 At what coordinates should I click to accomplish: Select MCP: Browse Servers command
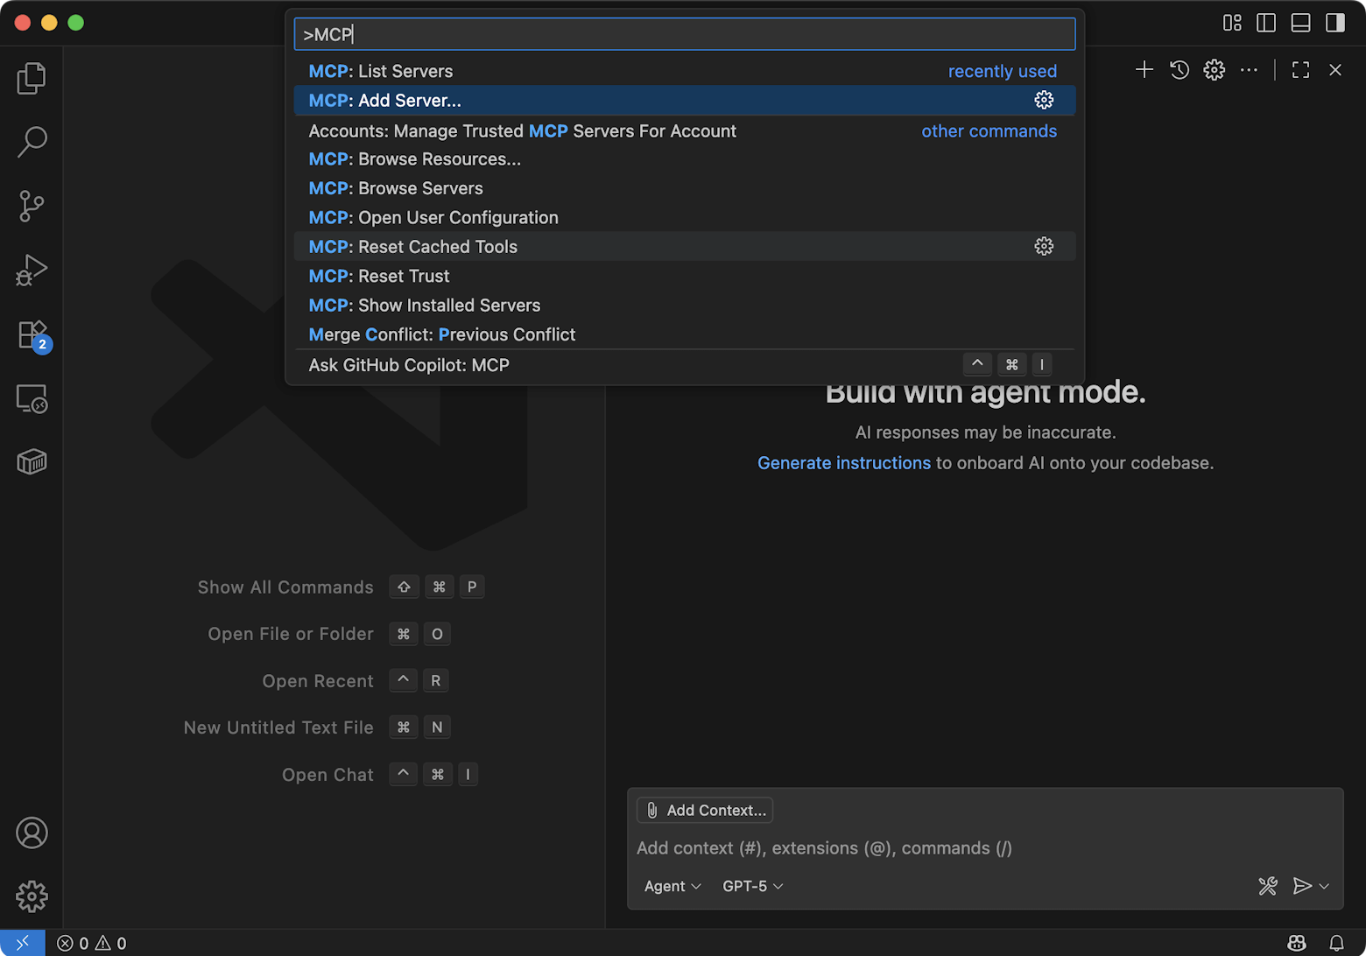click(x=685, y=188)
